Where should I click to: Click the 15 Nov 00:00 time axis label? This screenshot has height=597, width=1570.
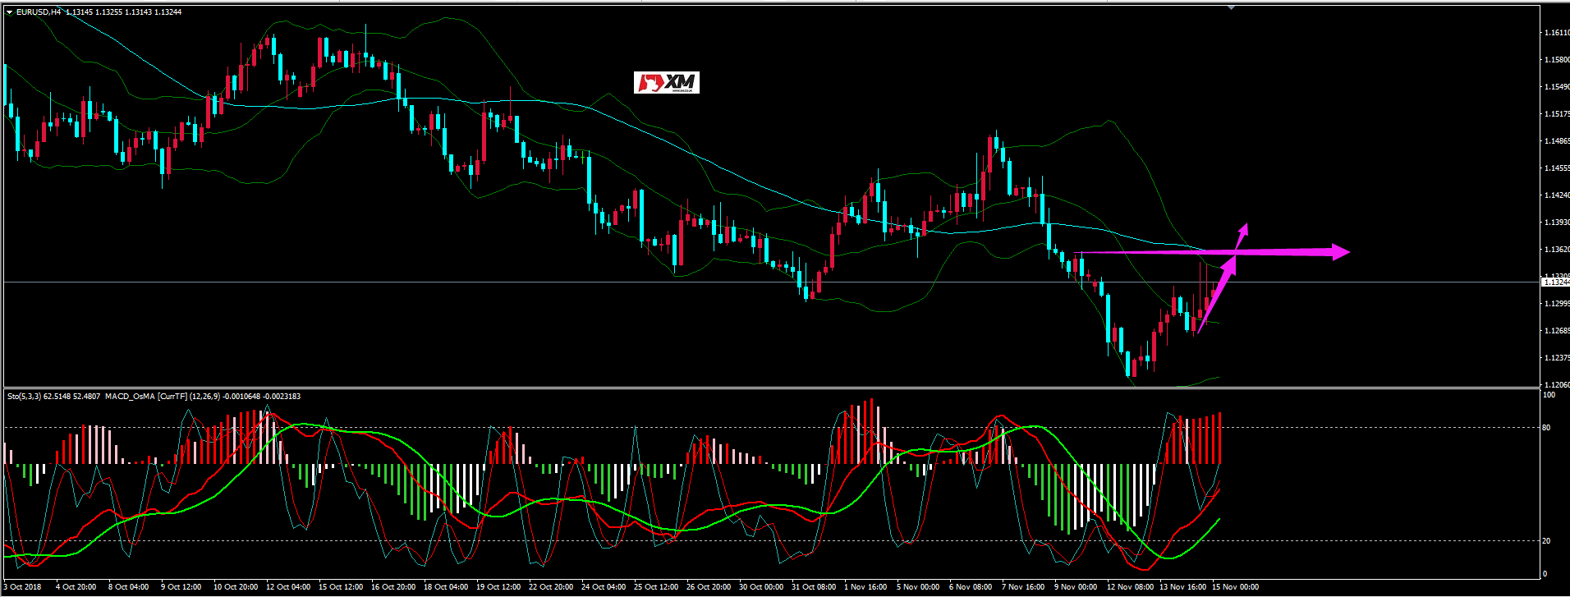coord(1235,587)
